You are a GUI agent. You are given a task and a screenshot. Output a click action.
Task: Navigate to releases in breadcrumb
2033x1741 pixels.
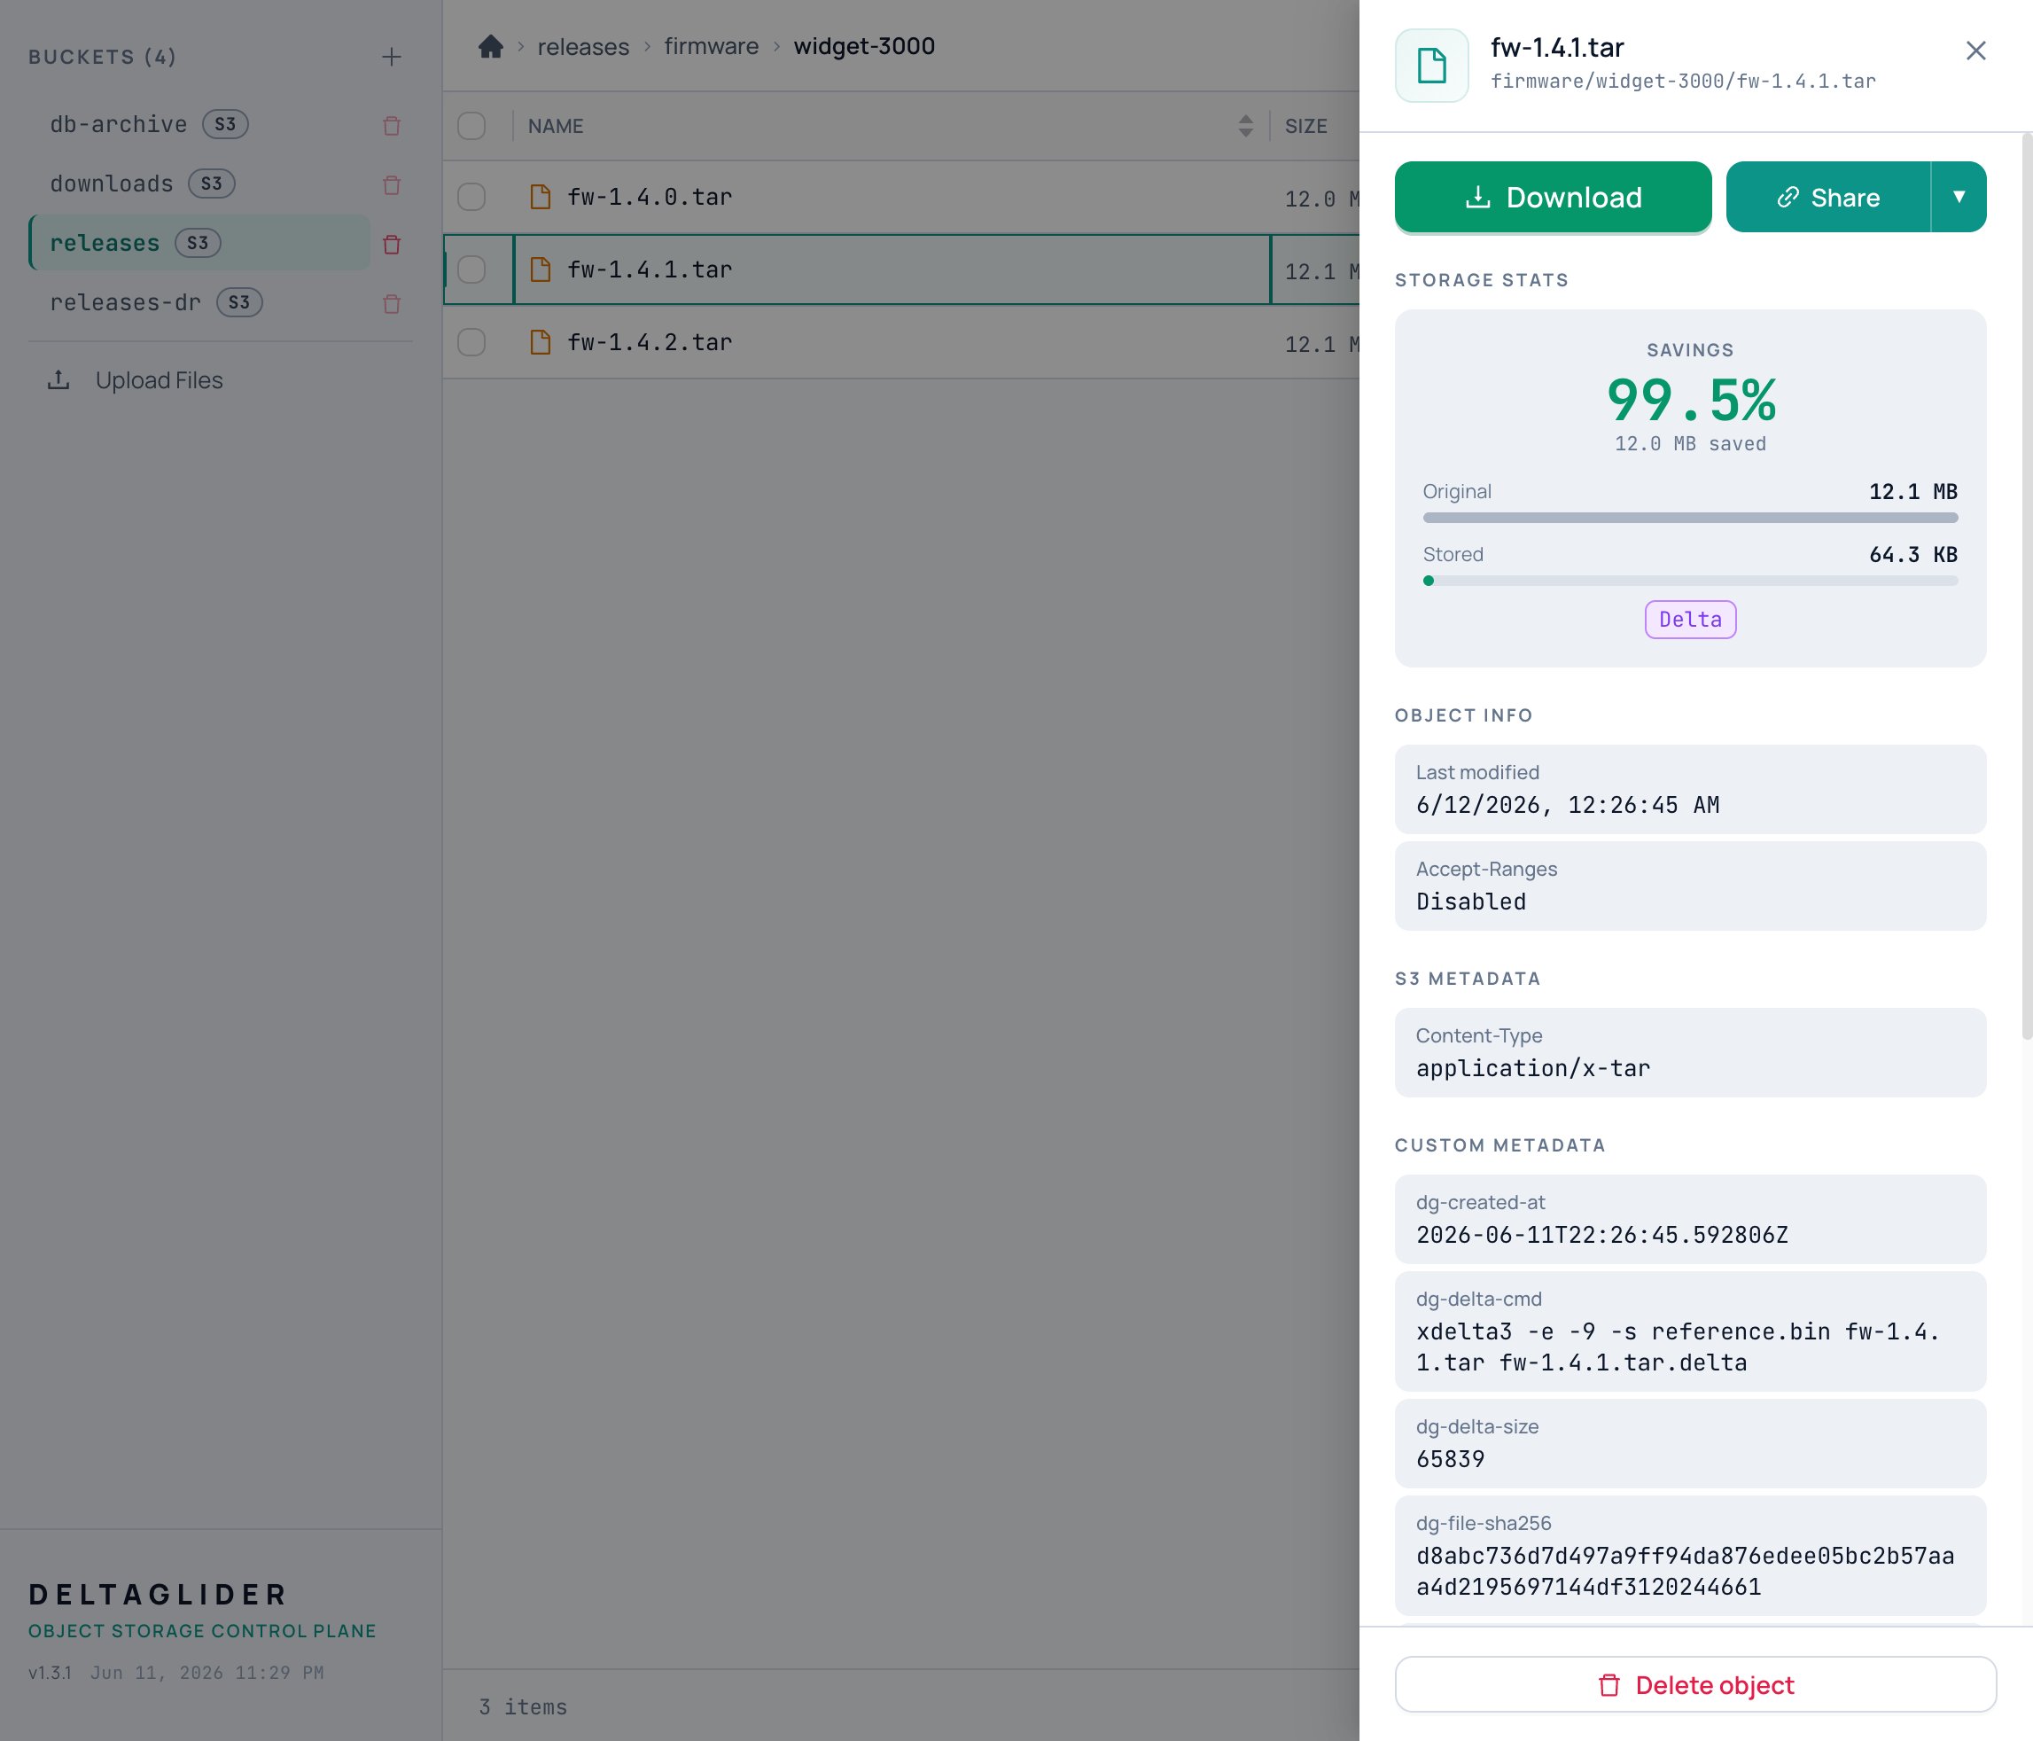(583, 46)
